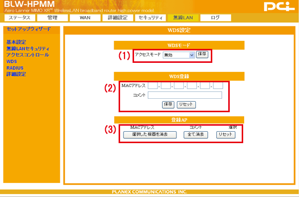This screenshot has width=299, height=197.
Task: Open 無線LANセキュリティ in the sidebar
Action: [x=28, y=48]
